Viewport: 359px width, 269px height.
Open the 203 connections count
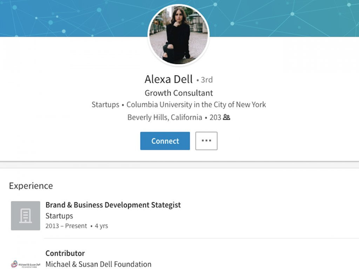(215, 117)
